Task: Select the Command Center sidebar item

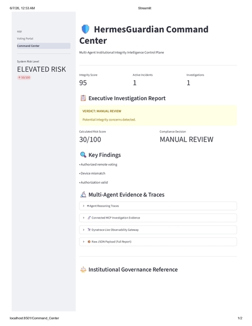Action: [x=44, y=46]
